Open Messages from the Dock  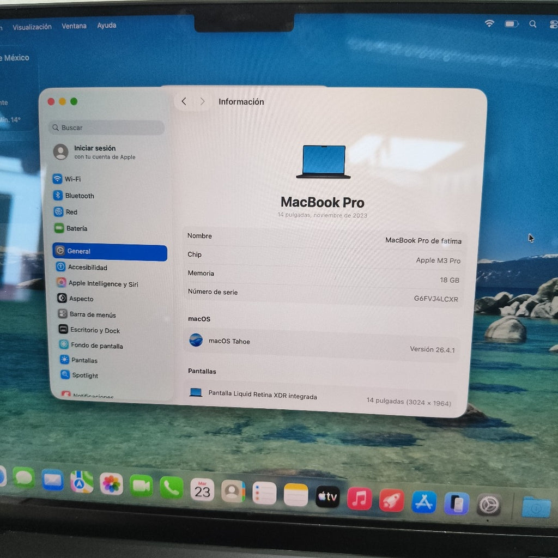[x=24, y=478]
